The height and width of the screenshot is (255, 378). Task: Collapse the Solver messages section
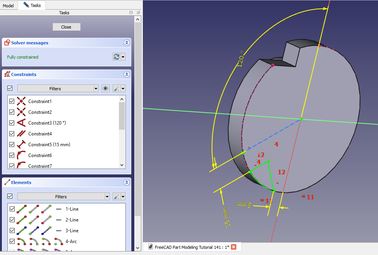tap(126, 43)
